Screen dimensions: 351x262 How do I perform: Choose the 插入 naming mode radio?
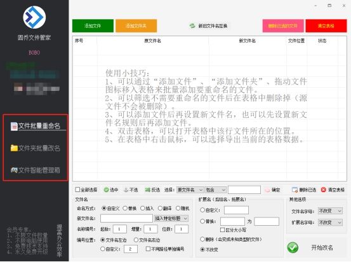click(142, 209)
